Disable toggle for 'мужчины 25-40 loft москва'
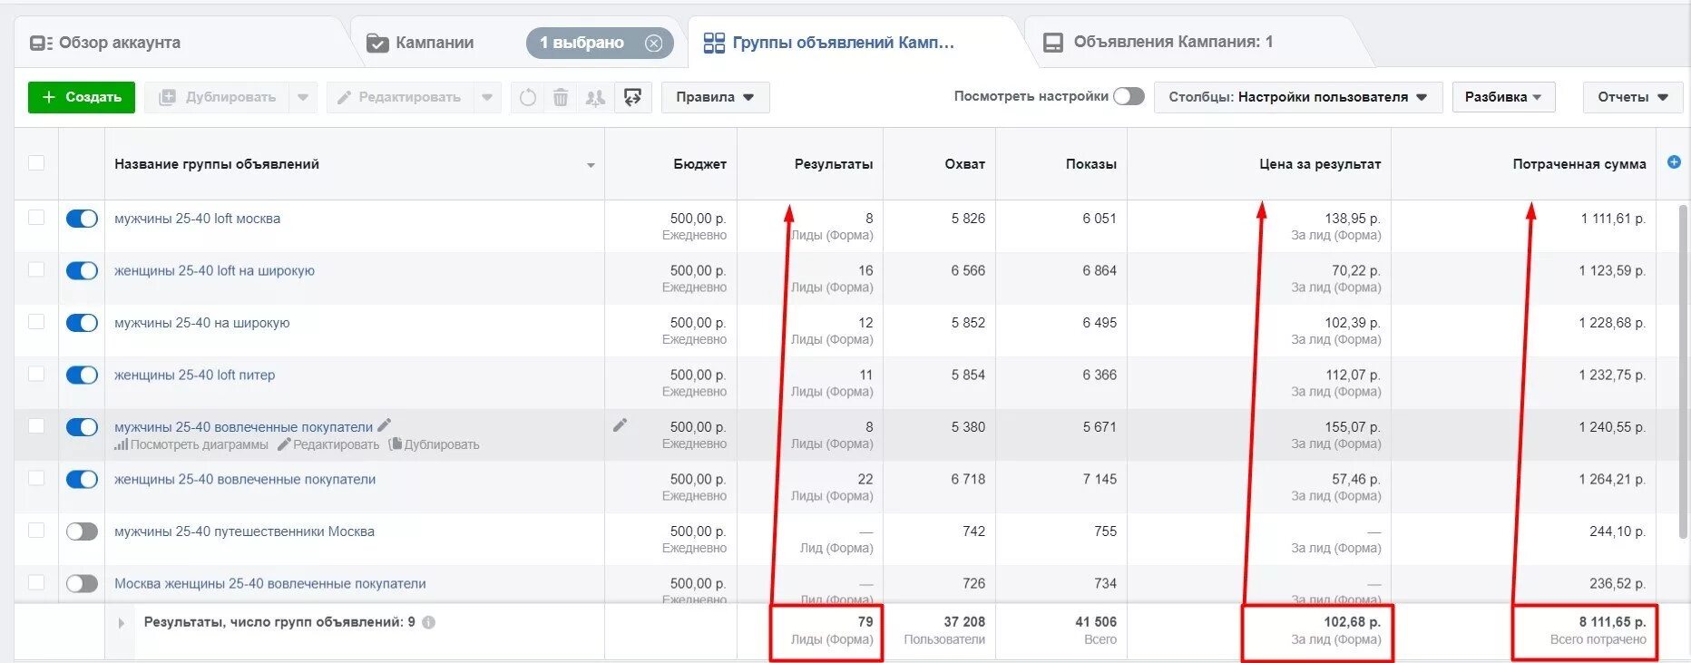This screenshot has width=1691, height=663. click(x=82, y=219)
